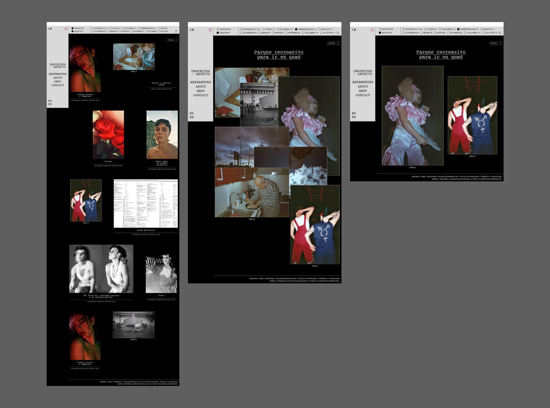Open the Order dropdown in middle mockup

[x=333, y=43]
